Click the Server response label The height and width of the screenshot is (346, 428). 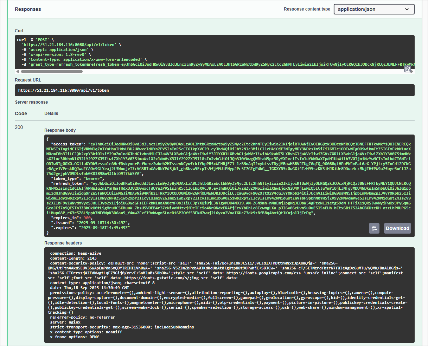point(31,102)
